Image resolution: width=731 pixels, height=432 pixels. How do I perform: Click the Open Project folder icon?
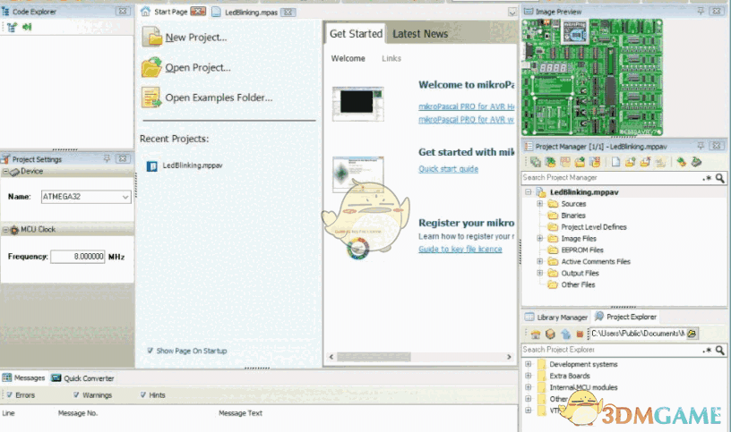pyautogui.click(x=151, y=67)
